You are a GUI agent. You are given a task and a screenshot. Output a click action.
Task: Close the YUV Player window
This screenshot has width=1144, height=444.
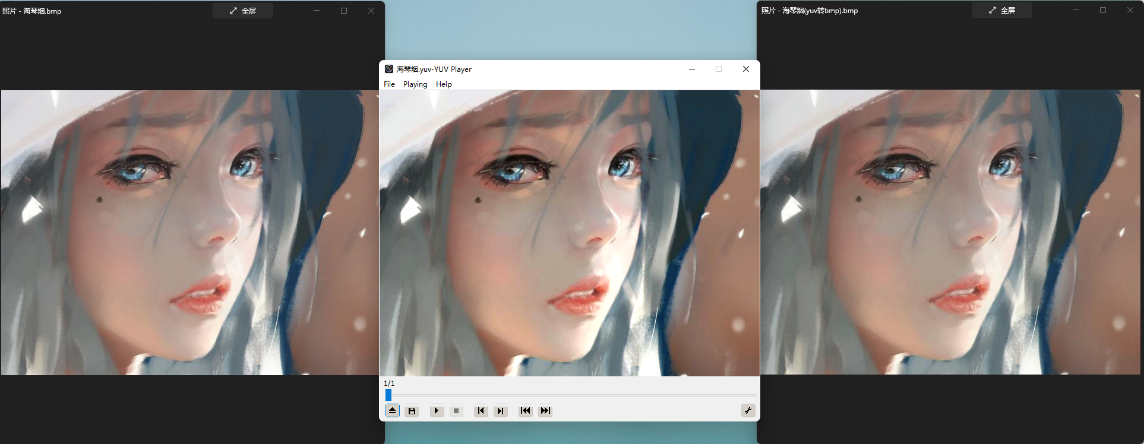point(746,69)
